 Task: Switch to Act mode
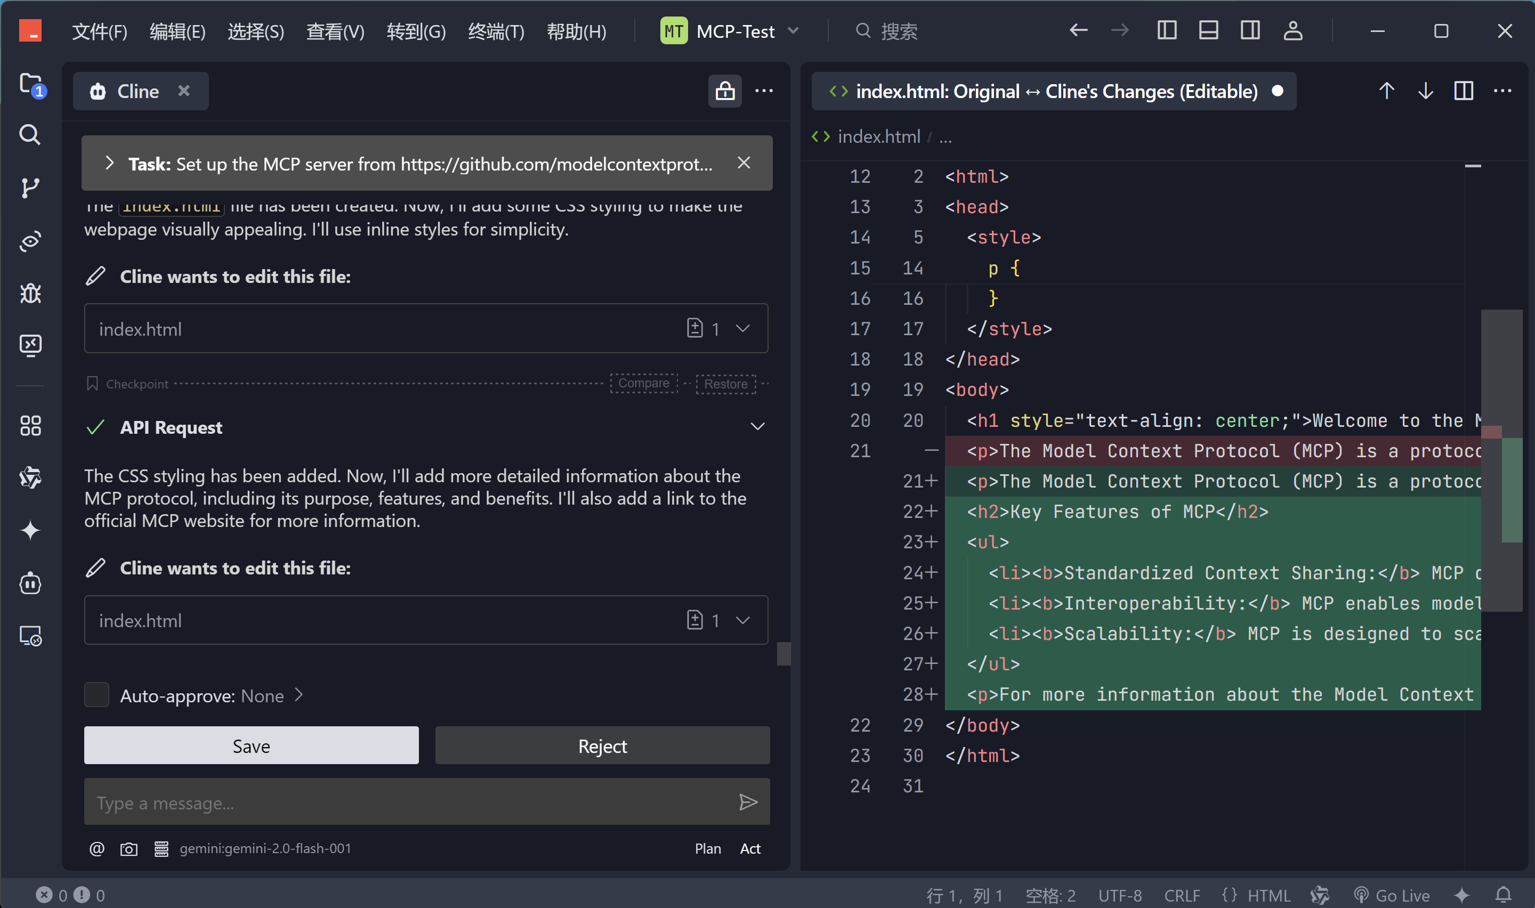750,849
